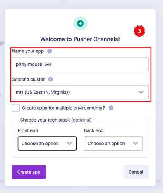Image resolution: width=163 pixels, height=193 pixels.
Task: Click the Name your app label
Action: (28, 51)
